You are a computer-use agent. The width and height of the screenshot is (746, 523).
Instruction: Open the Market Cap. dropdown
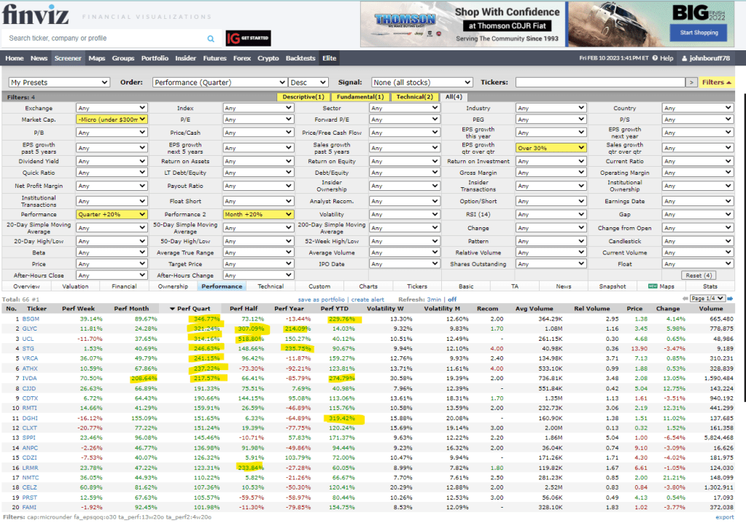(x=112, y=119)
